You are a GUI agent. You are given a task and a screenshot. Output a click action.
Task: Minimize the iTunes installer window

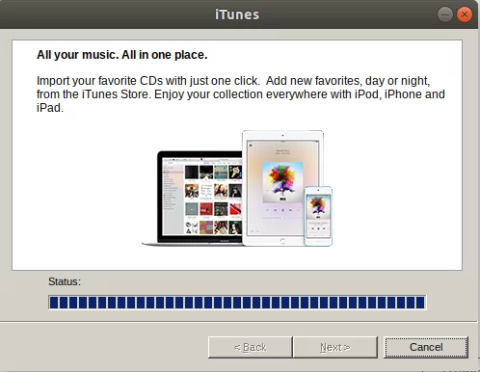(445, 14)
